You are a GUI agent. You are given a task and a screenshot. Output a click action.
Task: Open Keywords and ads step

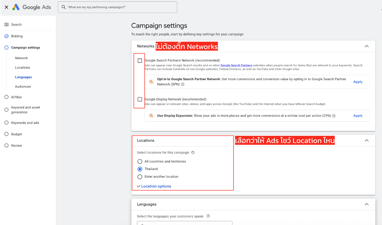pos(25,123)
